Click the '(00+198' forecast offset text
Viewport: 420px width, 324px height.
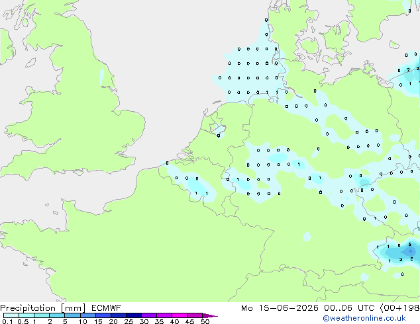point(399,308)
